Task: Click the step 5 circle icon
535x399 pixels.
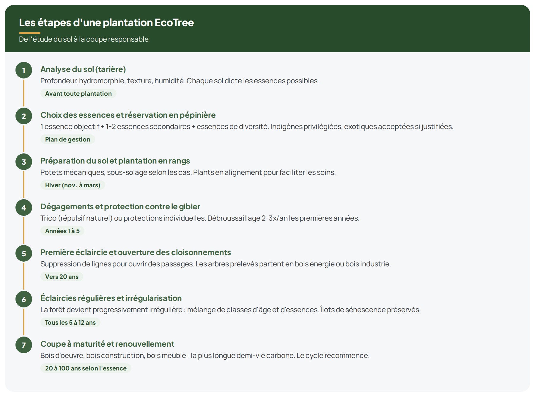Action: 24,254
